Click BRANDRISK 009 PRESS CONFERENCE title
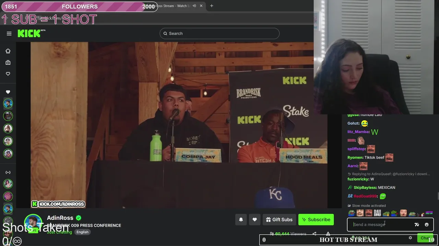This screenshot has width=439, height=246. pyautogui.click(x=84, y=225)
